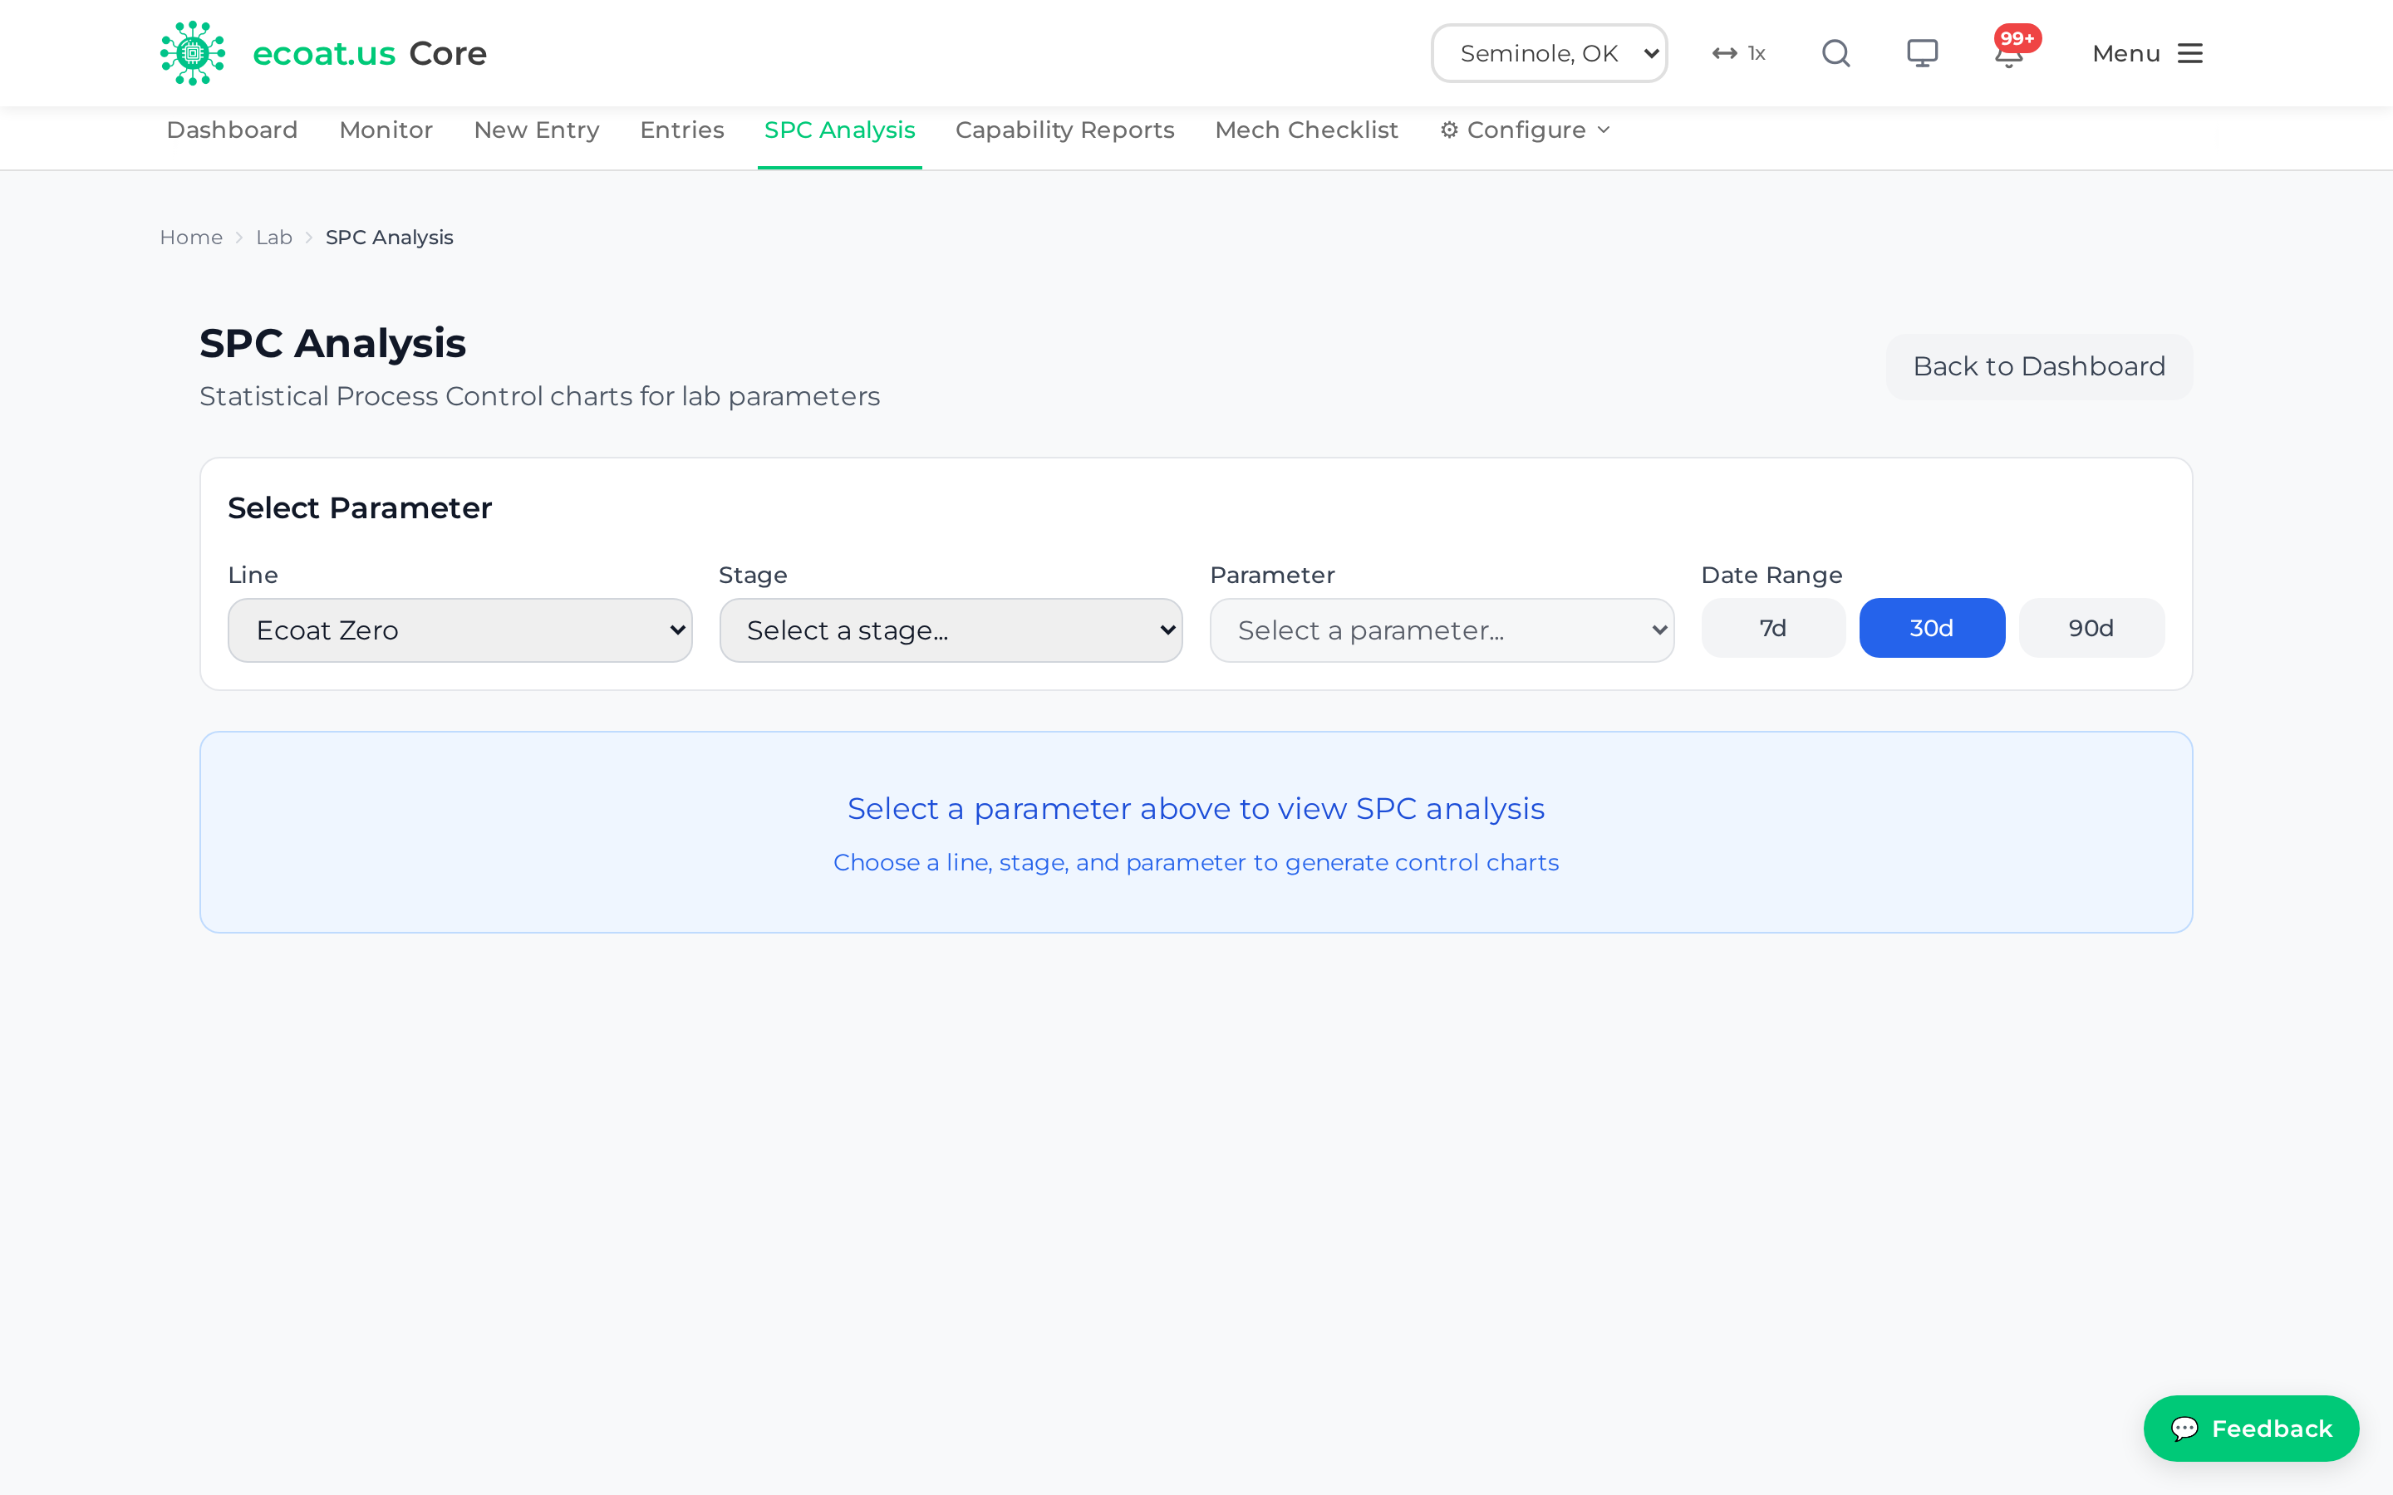
Task: Choose the 90d date range
Action: [x=2091, y=628]
